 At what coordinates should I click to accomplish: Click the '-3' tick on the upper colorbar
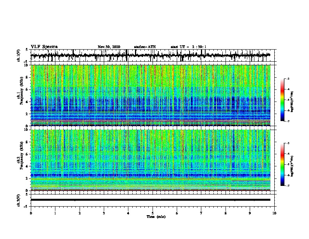(x=288, y=78)
